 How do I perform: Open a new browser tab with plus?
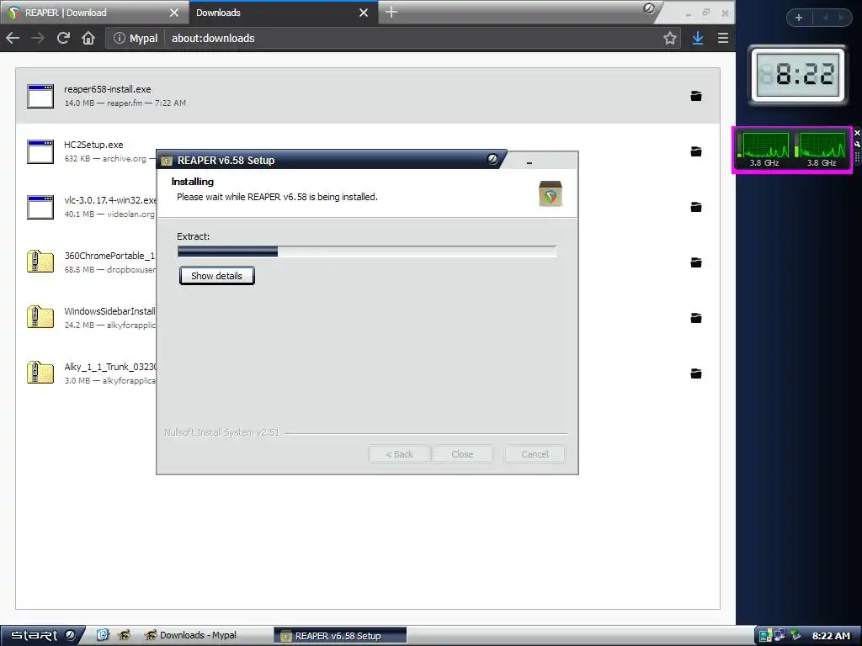pyautogui.click(x=391, y=12)
